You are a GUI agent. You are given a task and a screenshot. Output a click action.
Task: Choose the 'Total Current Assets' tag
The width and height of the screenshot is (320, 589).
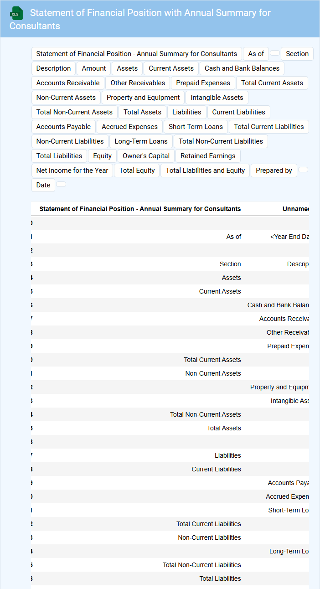(x=272, y=83)
